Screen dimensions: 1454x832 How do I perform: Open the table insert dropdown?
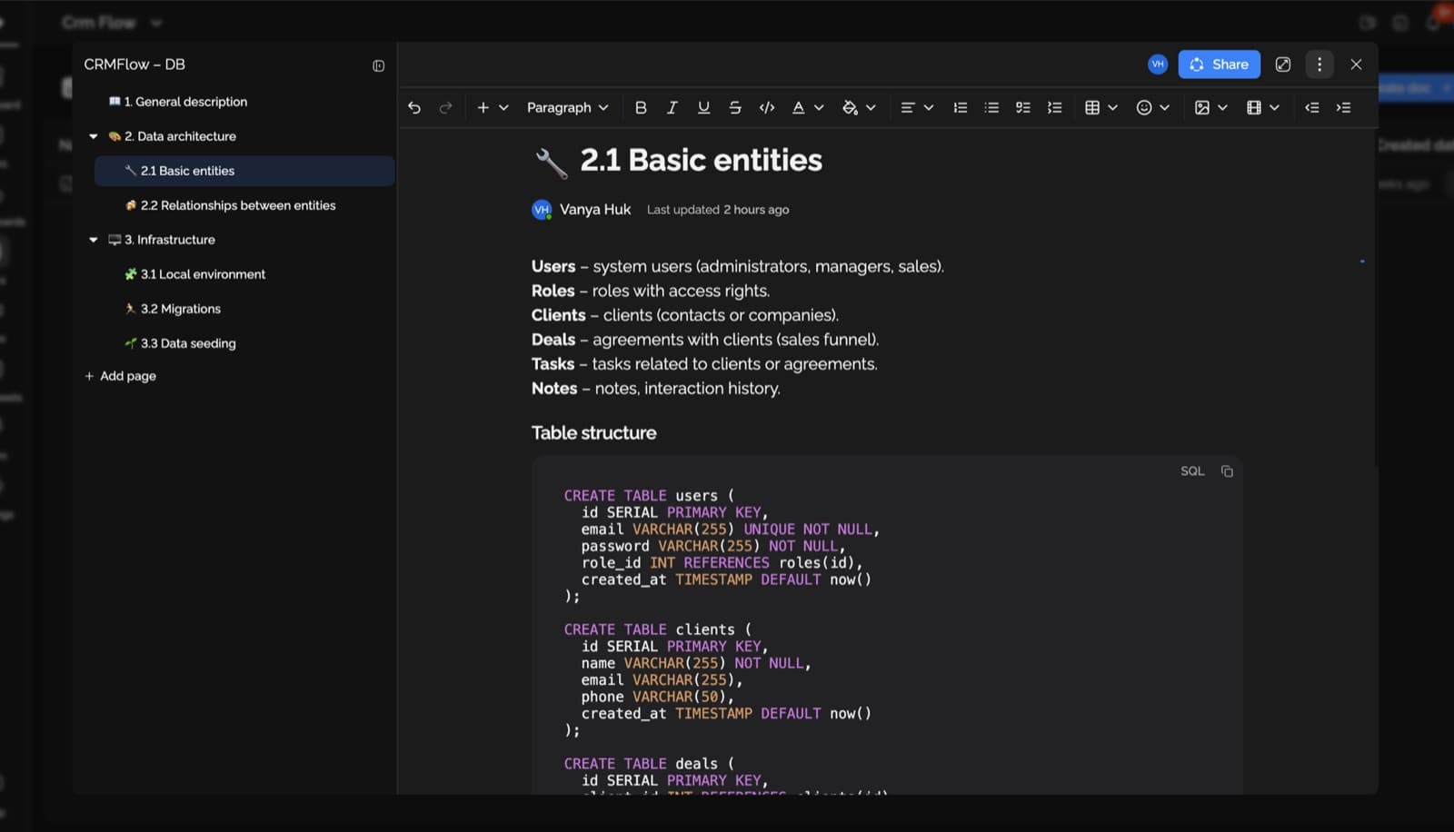coord(1100,107)
